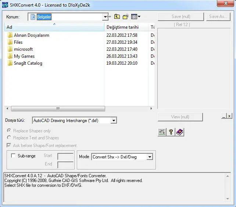Enable the Sub-range checkbox
Image resolution: width=236 pixels, height=207 pixels.
[x=13, y=156]
